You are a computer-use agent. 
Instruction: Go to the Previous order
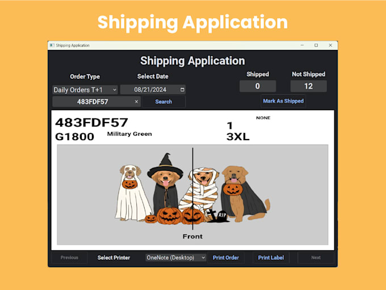coord(69,258)
